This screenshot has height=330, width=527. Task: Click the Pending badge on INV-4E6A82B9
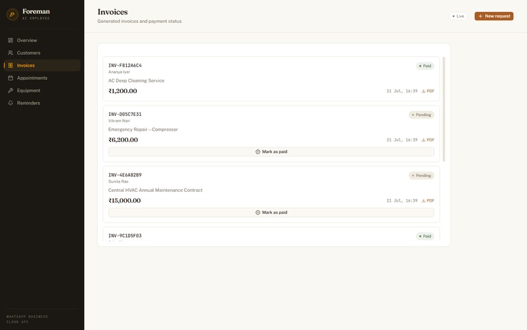pos(422,175)
